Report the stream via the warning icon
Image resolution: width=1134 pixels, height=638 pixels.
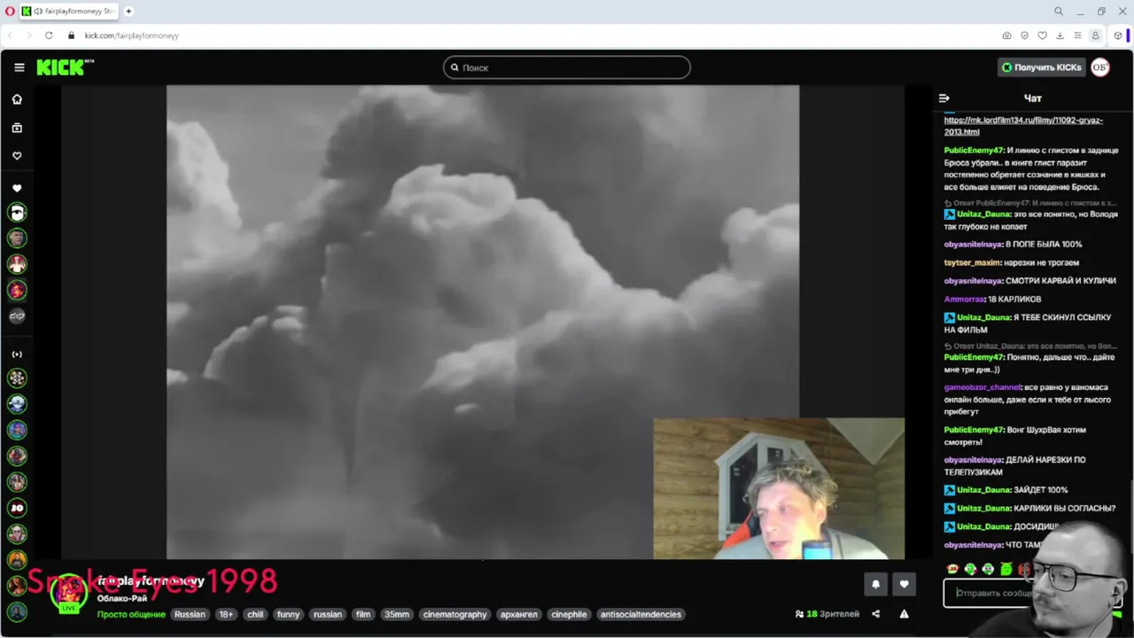coord(904,614)
